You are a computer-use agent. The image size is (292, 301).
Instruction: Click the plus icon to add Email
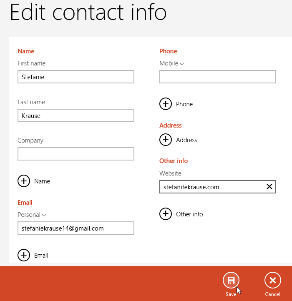tap(24, 255)
